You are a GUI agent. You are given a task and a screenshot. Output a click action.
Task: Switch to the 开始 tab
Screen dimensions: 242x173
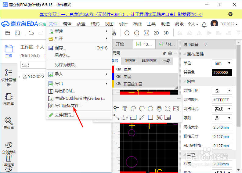point(120,44)
